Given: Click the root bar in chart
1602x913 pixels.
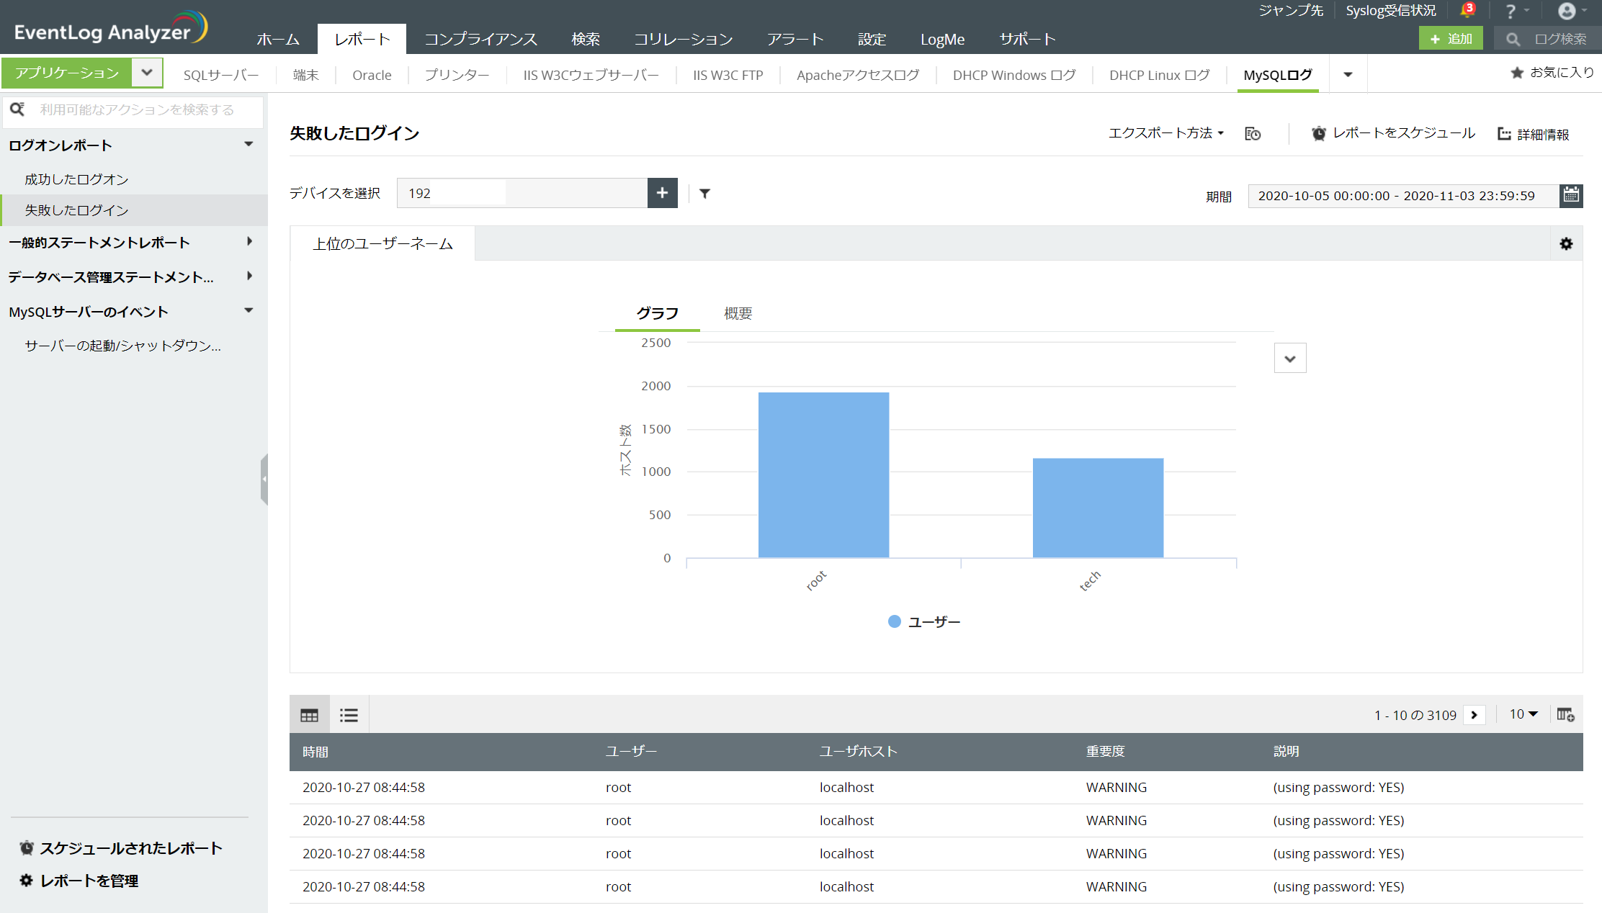Looking at the screenshot, I should click(823, 475).
